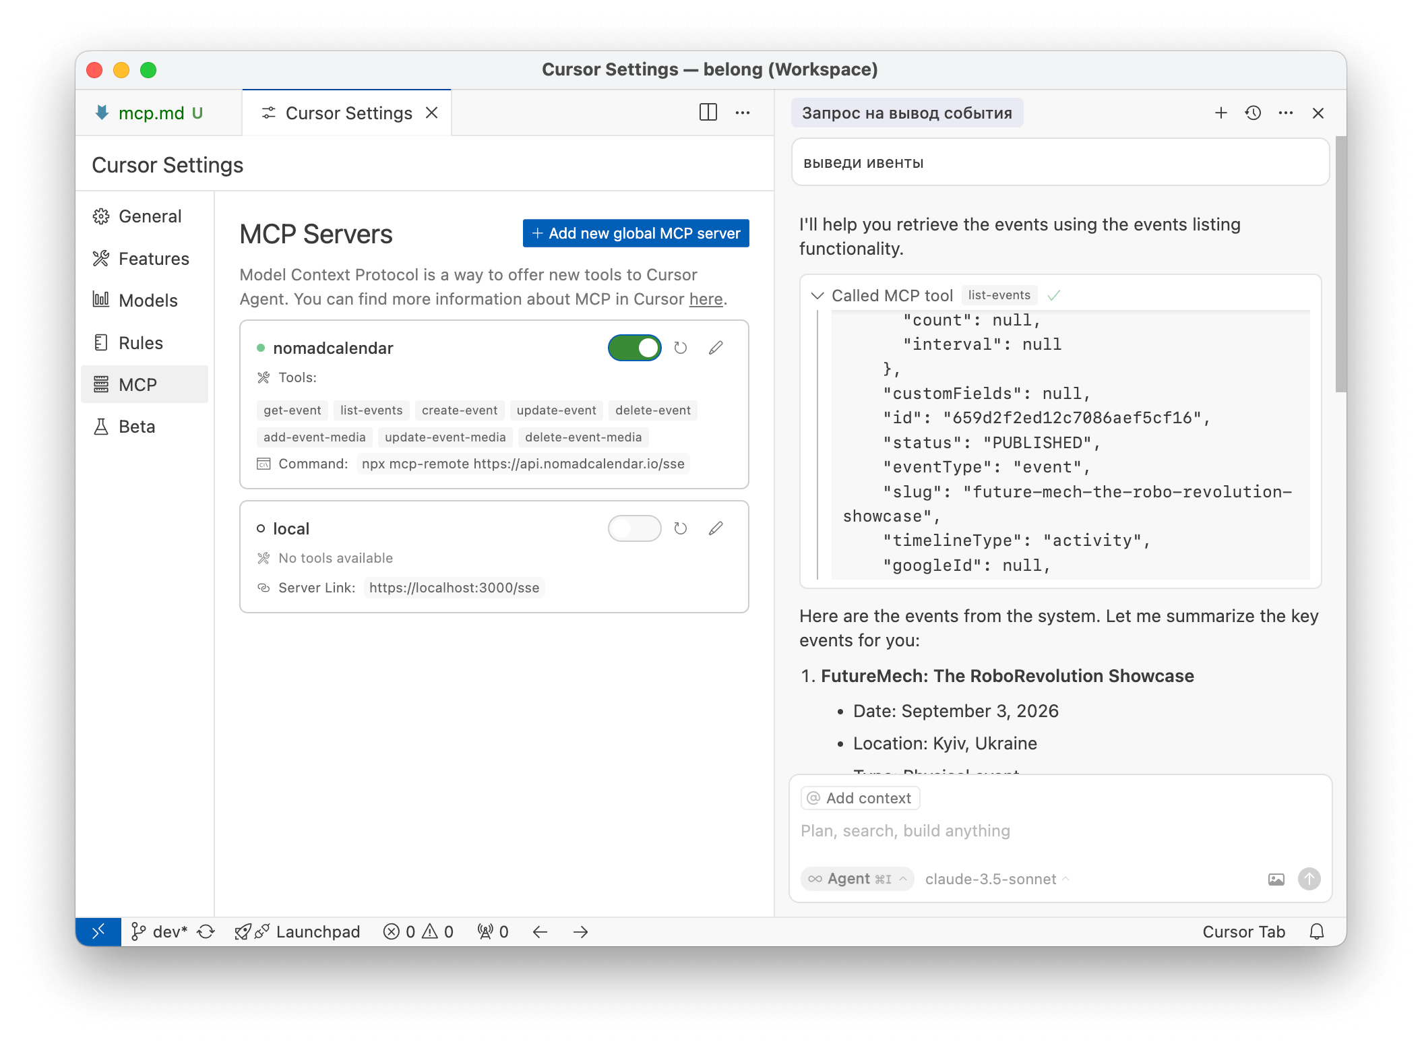The image size is (1422, 1046).
Task: Click Cursor Tab in status bar
Action: (1243, 931)
